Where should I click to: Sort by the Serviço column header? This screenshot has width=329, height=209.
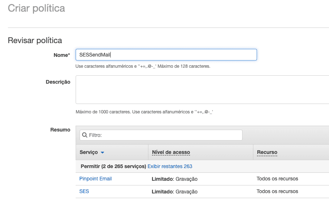click(89, 152)
